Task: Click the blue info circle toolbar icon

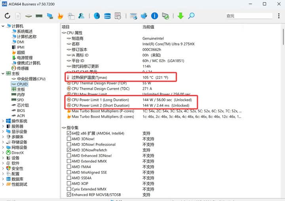Action: click(x=155, y=16)
